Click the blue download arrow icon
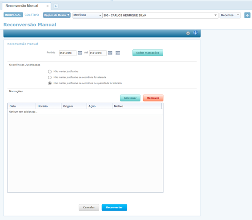The width and height of the screenshot is (252, 220). 247,15
